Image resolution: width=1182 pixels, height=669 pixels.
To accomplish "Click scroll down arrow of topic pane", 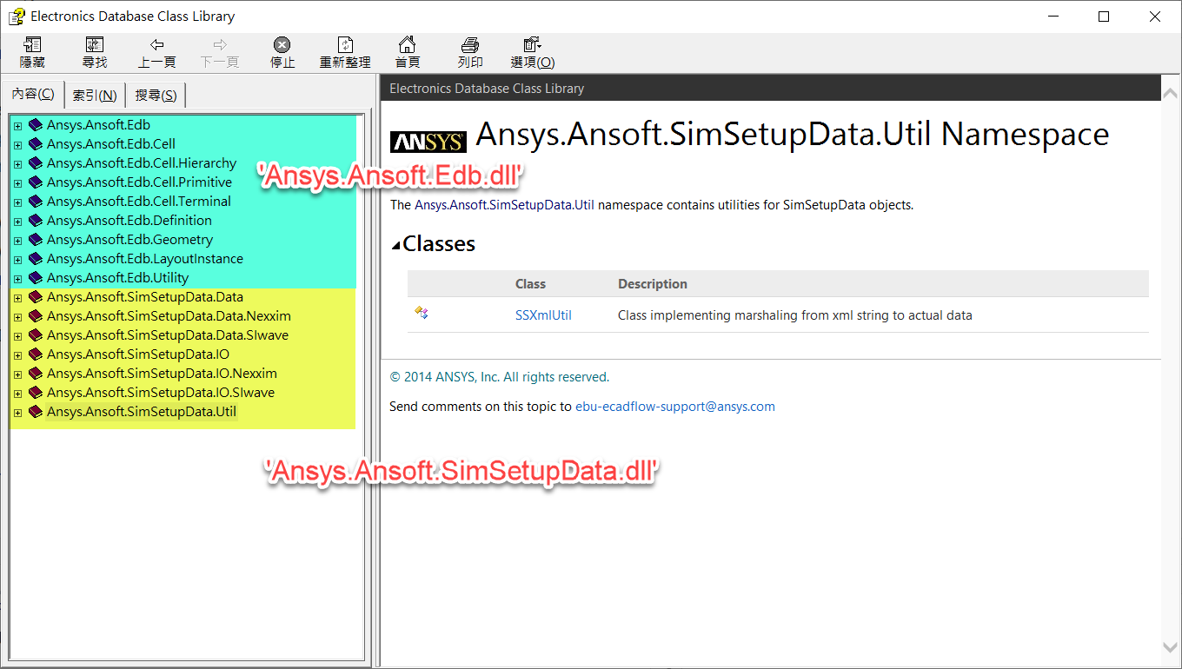I will [1171, 646].
